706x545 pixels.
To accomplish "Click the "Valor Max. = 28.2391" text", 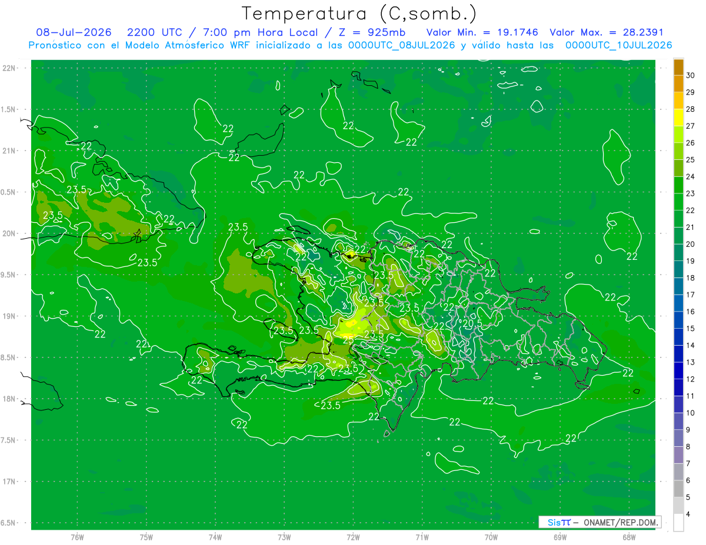I will (607, 32).
